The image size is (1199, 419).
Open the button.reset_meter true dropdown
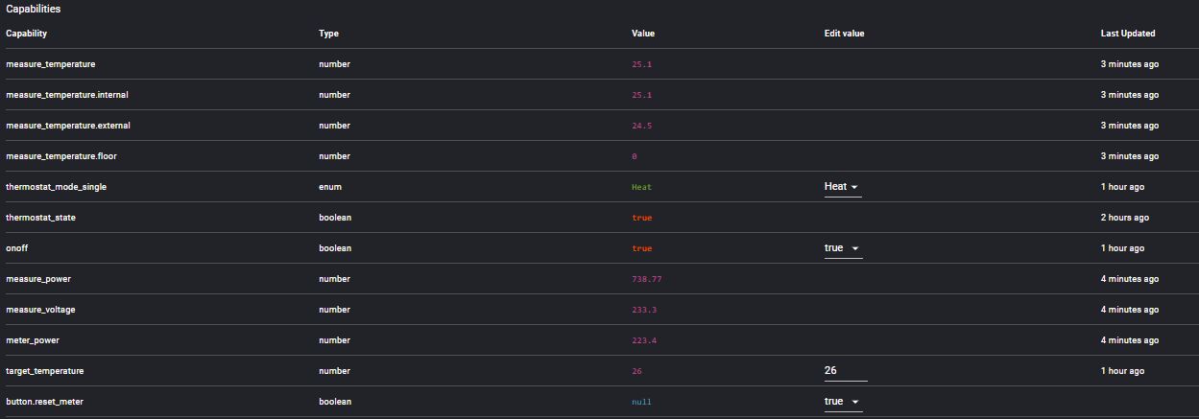pyautogui.click(x=842, y=402)
